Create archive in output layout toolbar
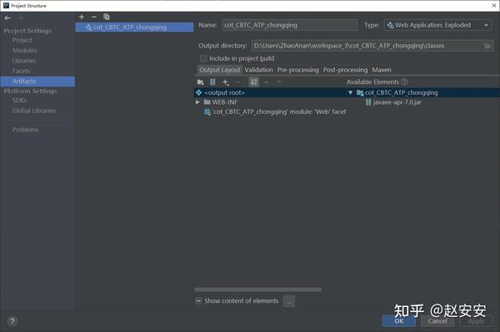This screenshot has width=500, height=332. click(212, 82)
